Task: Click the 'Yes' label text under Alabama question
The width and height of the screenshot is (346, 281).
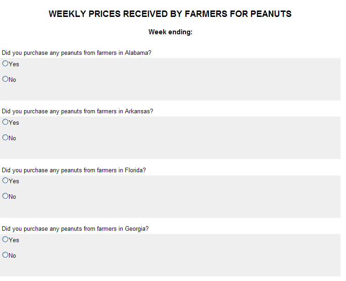Action: pyautogui.click(x=14, y=64)
